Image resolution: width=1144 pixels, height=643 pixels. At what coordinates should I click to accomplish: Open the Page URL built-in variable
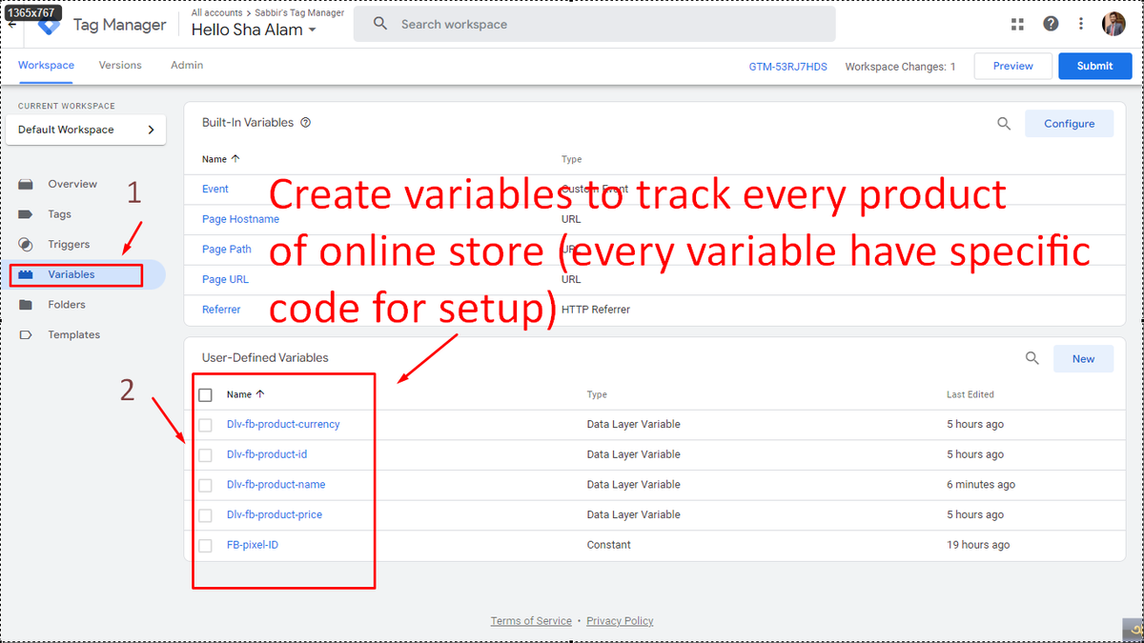click(x=225, y=280)
